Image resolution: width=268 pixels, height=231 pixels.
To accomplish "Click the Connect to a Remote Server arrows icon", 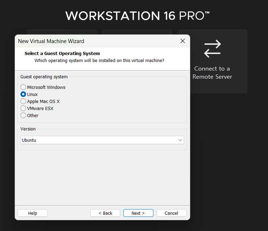I will point(212,49).
